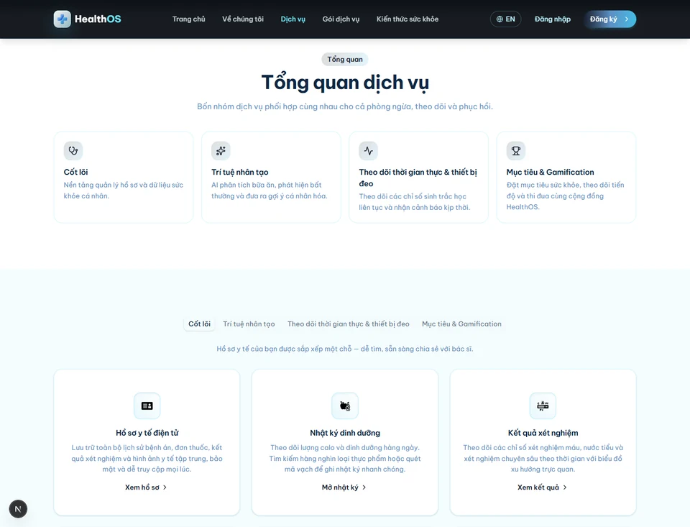Click the description Lưu trữ toàn bộ lịch sử bệnh án
Screen dimensions: 690x527
coord(147,458)
